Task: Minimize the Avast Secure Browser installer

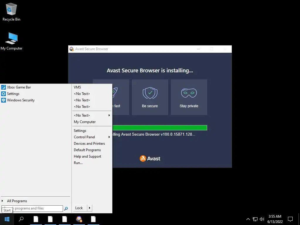Action: pyautogui.click(x=198, y=49)
